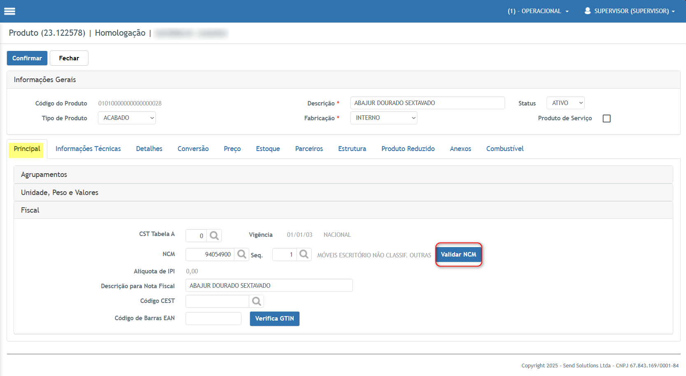Expand the Agrupamentos section header

pyautogui.click(x=44, y=174)
